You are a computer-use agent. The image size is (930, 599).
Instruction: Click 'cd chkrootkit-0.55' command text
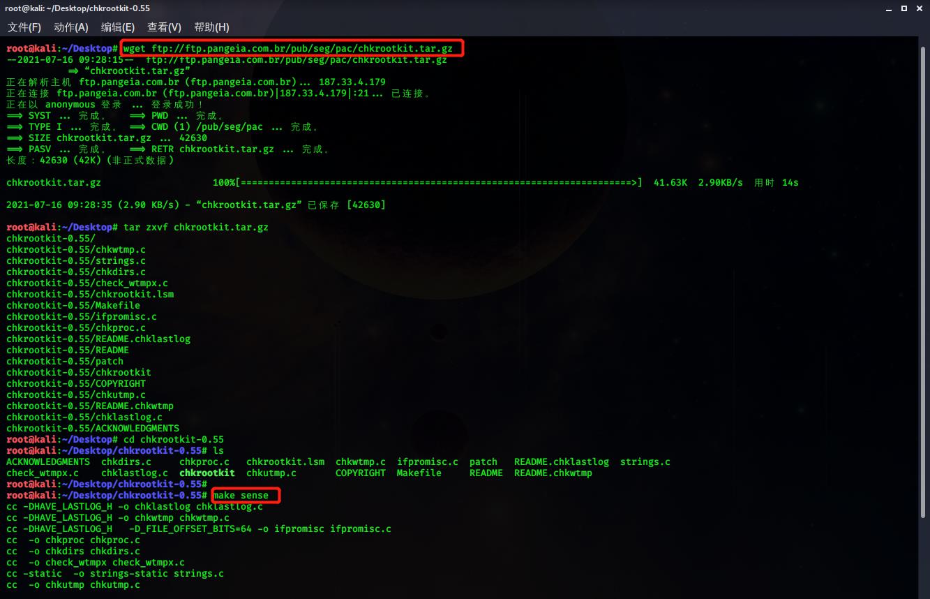click(x=174, y=439)
